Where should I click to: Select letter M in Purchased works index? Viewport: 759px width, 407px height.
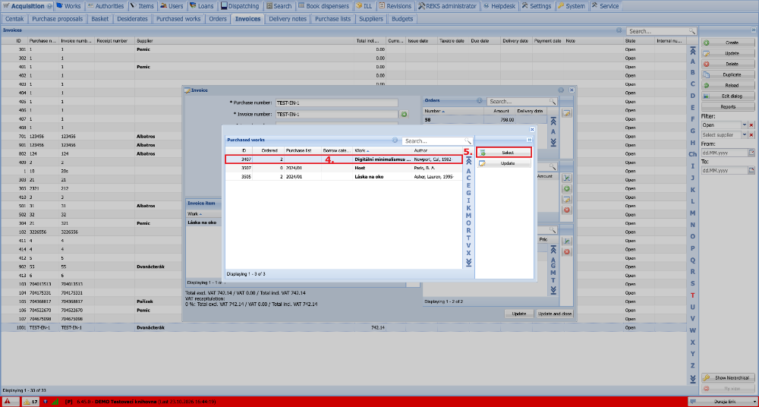pyautogui.click(x=468, y=216)
